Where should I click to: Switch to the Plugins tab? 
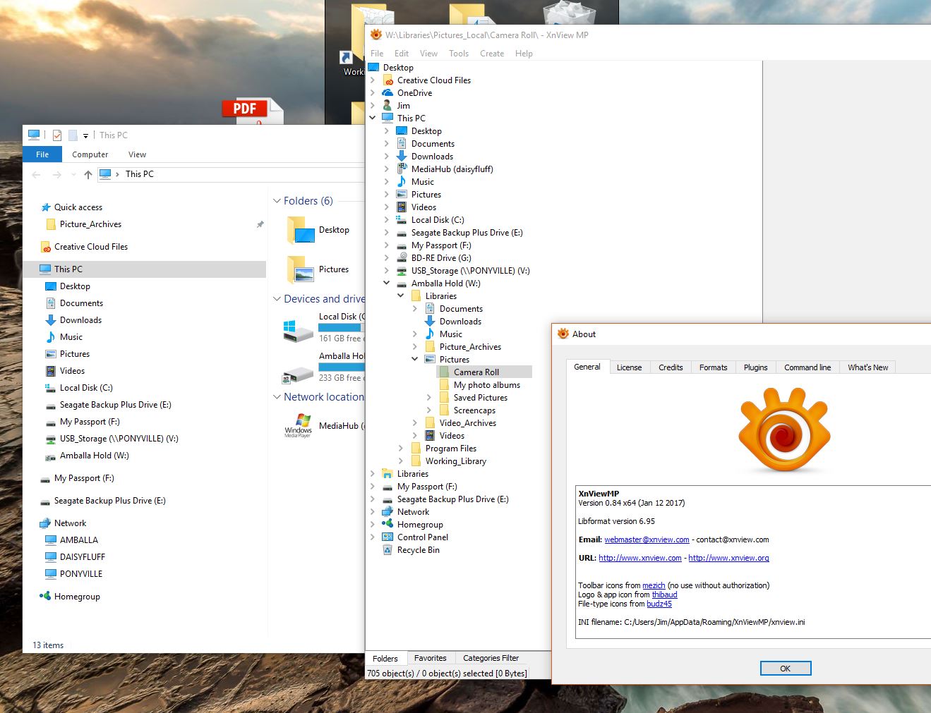coord(755,367)
